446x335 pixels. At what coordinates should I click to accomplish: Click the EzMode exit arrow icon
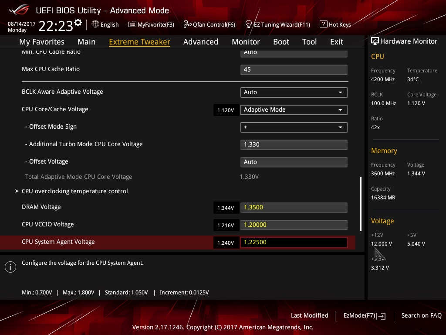pos(381,316)
